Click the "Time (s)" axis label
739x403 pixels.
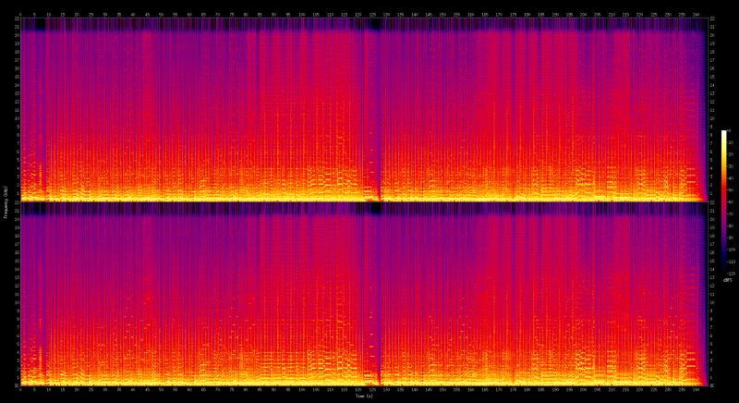pos(368,396)
